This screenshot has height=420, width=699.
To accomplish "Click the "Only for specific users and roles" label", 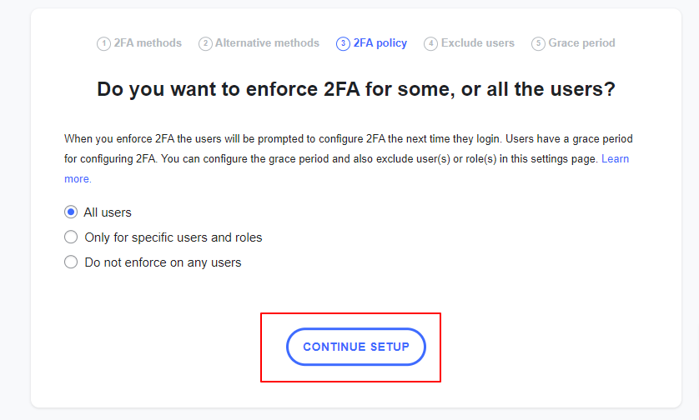I will (173, 237).
